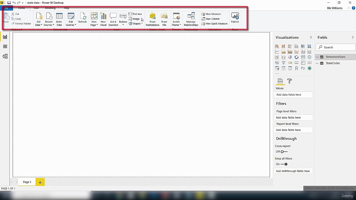Select the Page 1 tab

(27, 182)
